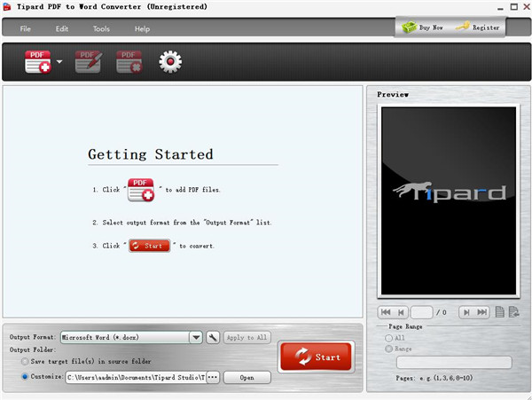Click the page number input field
This screenshot has width=532, height=400.
coord(422,312)
